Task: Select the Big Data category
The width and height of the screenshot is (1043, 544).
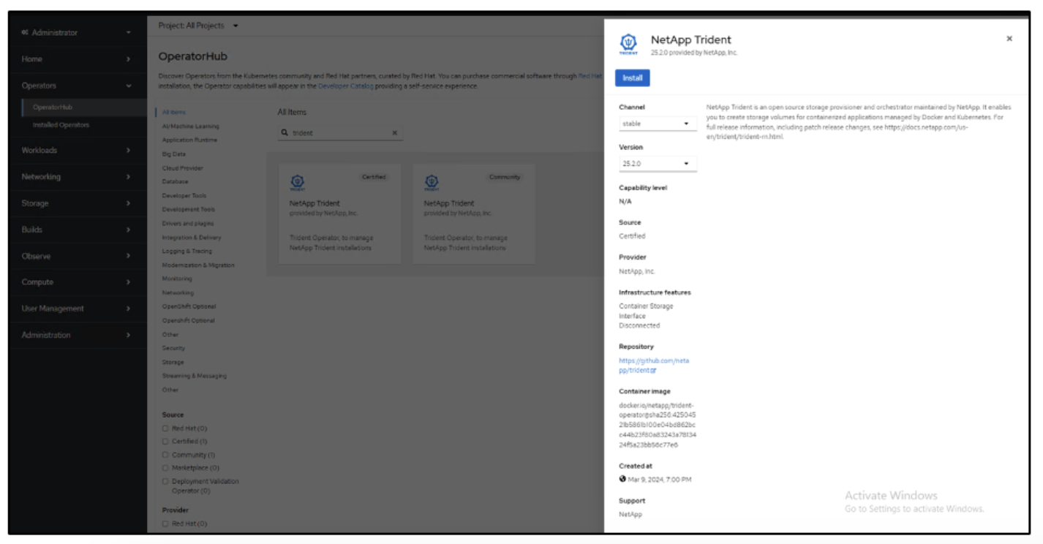Action: click(x=174, y=154)
